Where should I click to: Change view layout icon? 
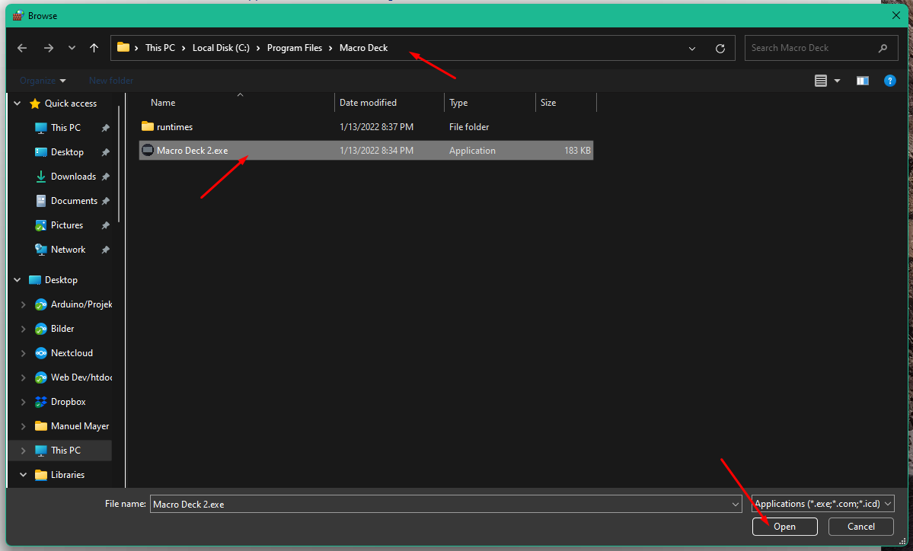[x=820, y=81]
